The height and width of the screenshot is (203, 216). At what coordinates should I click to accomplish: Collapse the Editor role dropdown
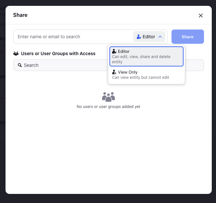click(149, 37)
